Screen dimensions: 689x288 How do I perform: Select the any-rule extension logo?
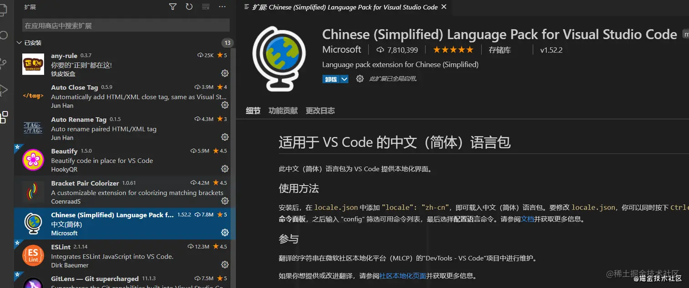pos(33,64)
